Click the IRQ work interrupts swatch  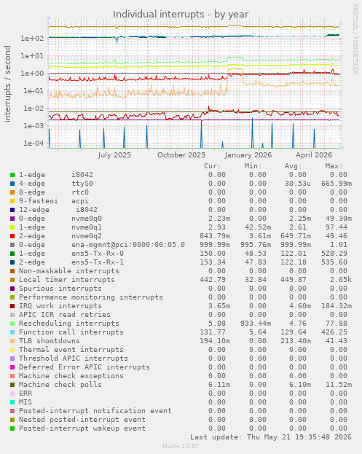[x=12, y=306]
